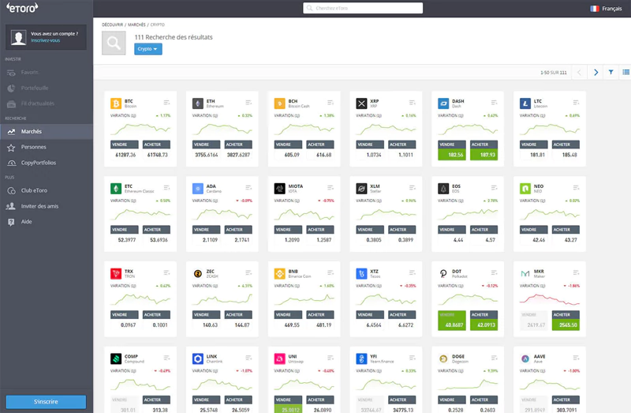Open the Ethereum ETH coin icon
631x413 pixels.
pos(198,103)
